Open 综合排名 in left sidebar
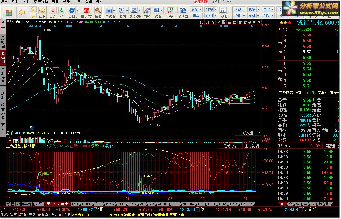Screen dimensions: 341x219 point(3,111)
